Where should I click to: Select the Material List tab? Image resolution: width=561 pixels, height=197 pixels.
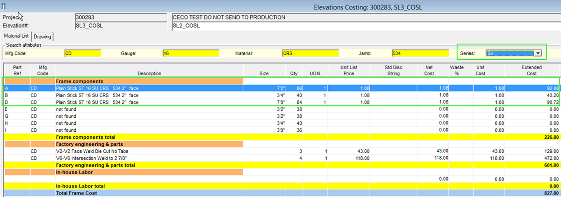[x=16, y=36]
